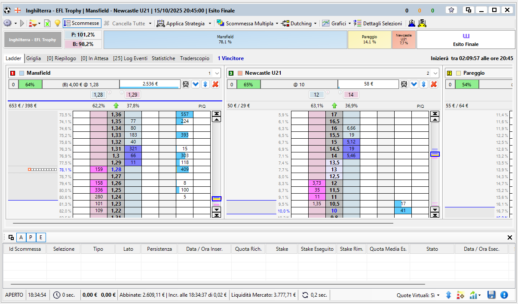
Task: Click the robot icon on Newcastle U21 ladder
Action: (x=404, y=84)
